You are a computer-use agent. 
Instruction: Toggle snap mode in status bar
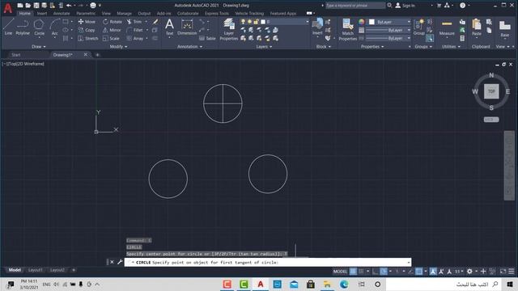(361, 272)
